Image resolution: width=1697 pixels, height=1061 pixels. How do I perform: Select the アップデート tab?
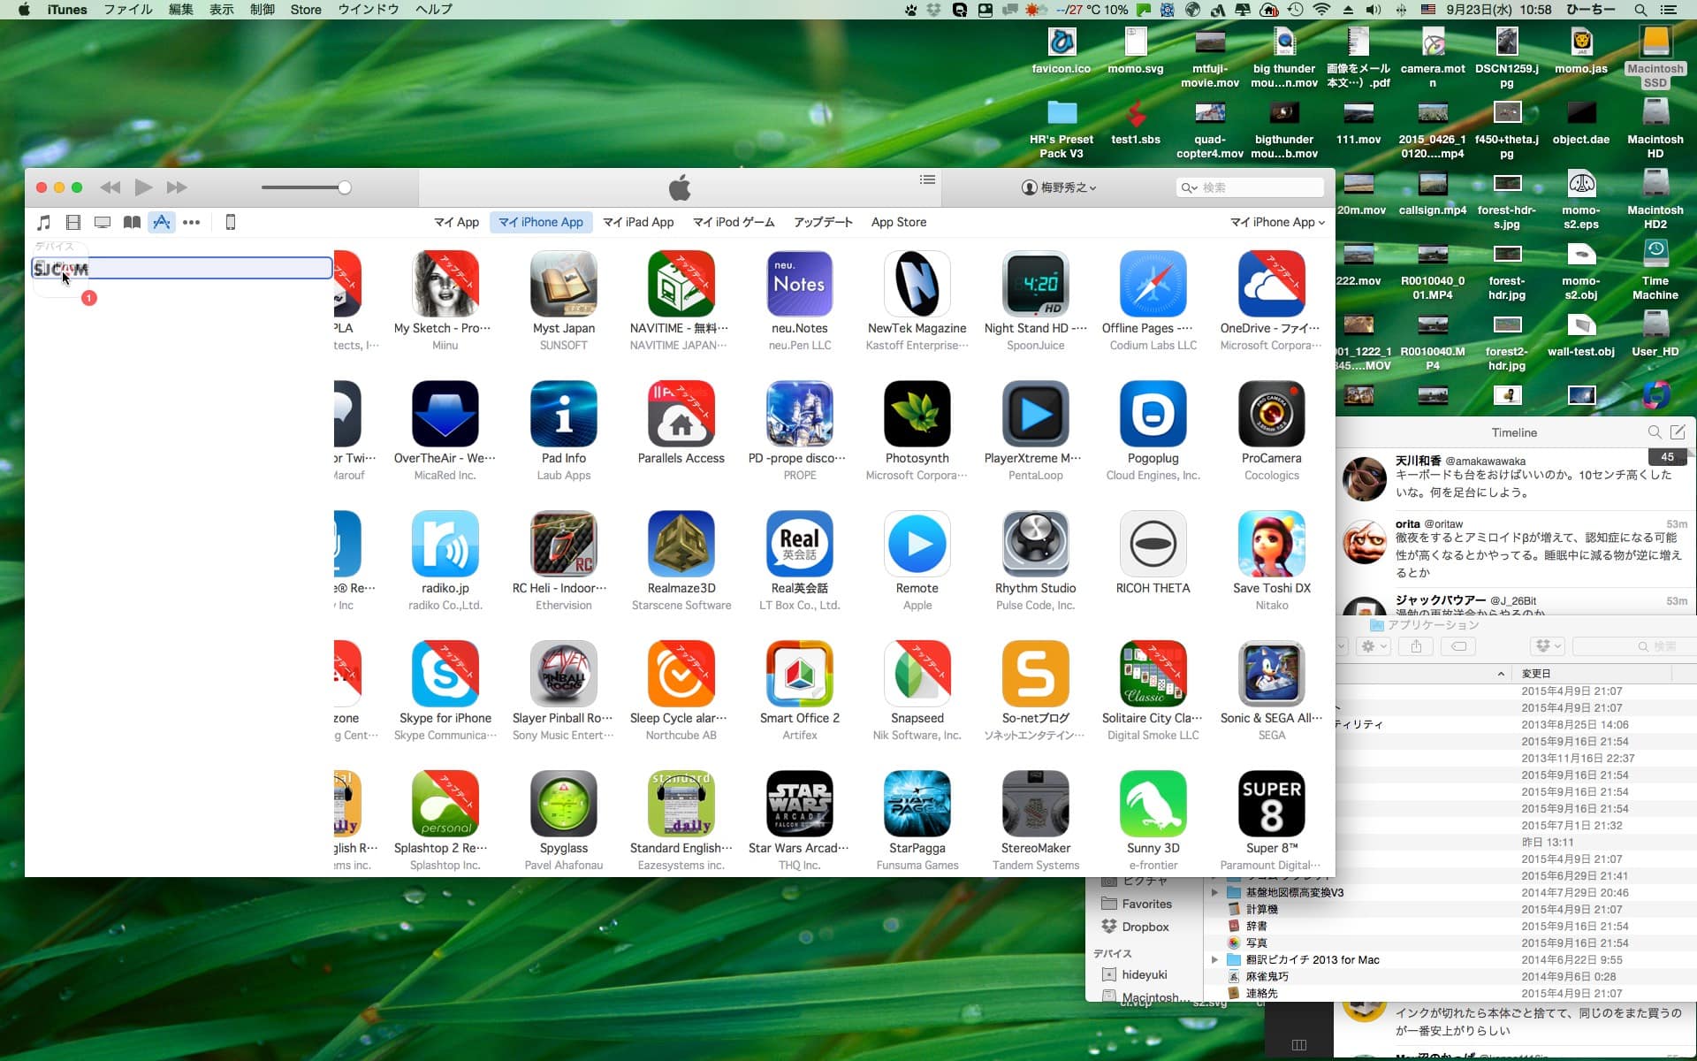(822, 223)
